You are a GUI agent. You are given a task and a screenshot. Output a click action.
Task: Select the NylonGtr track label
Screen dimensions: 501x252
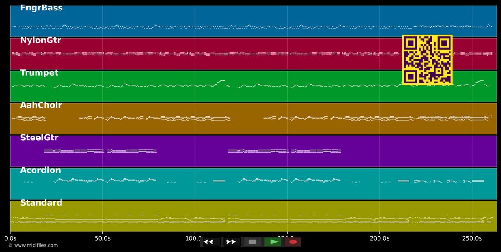pyautogui.click(x=41, y=40)
